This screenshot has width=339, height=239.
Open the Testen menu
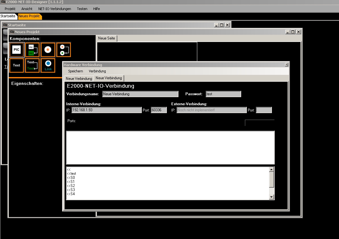[82, 9]
